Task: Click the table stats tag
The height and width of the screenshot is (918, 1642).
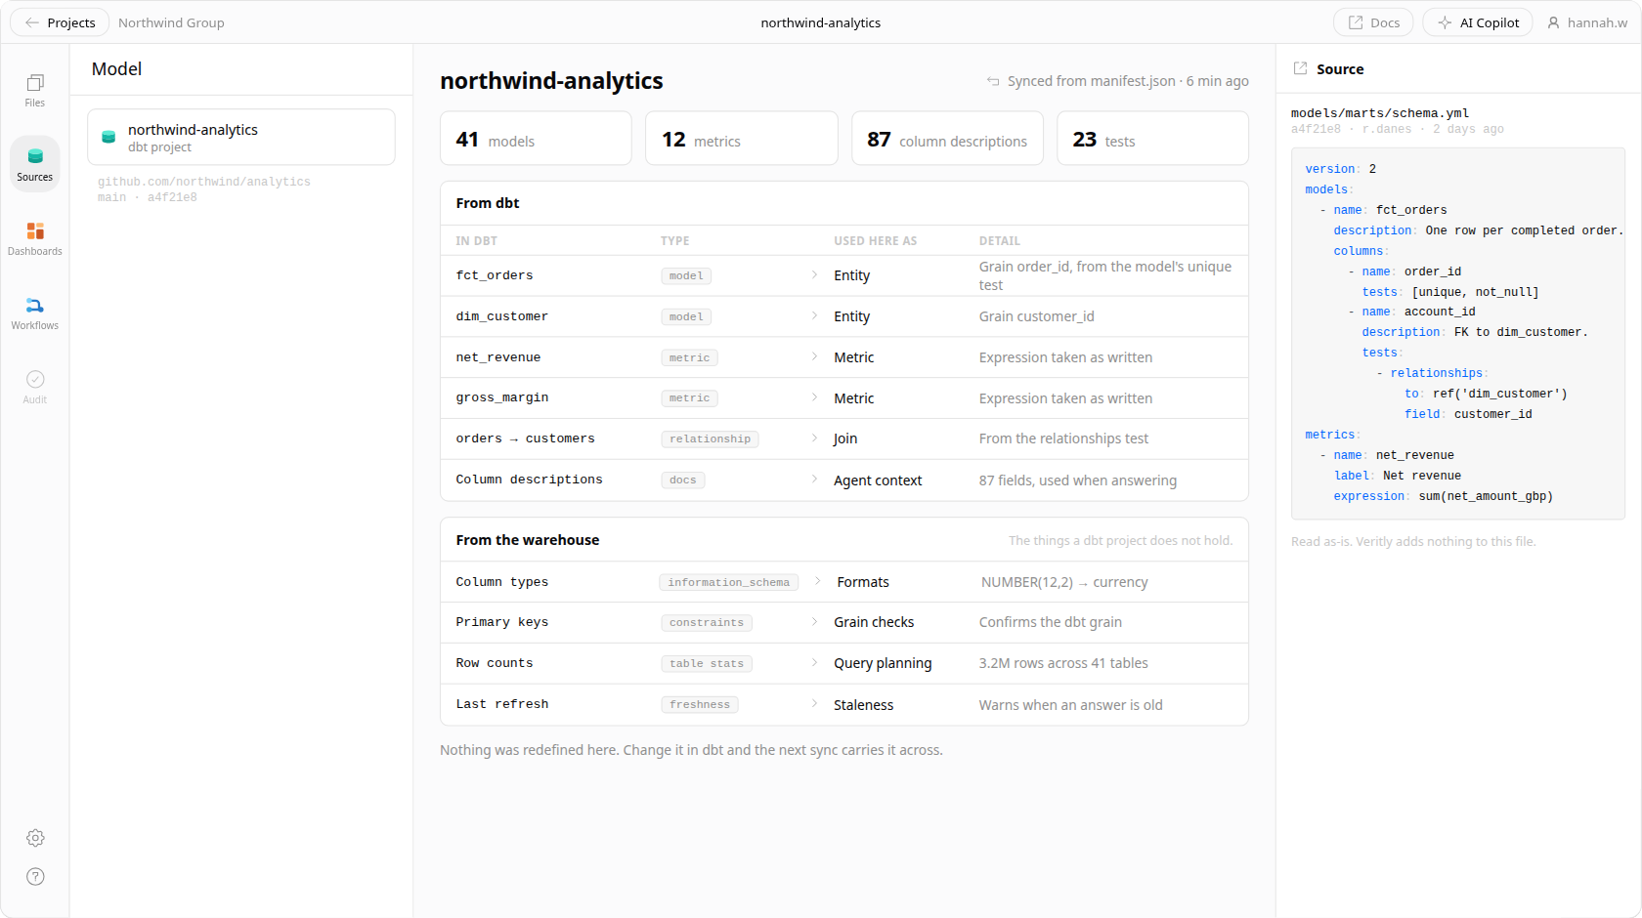Action: click(707, 664)
